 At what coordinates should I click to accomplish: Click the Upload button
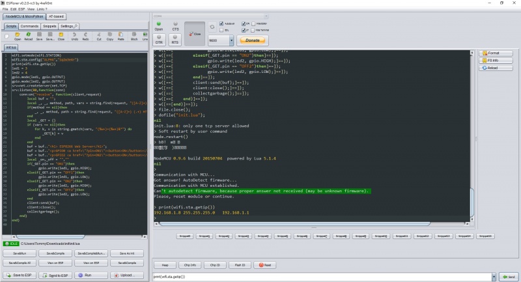[x=127, y=275]
